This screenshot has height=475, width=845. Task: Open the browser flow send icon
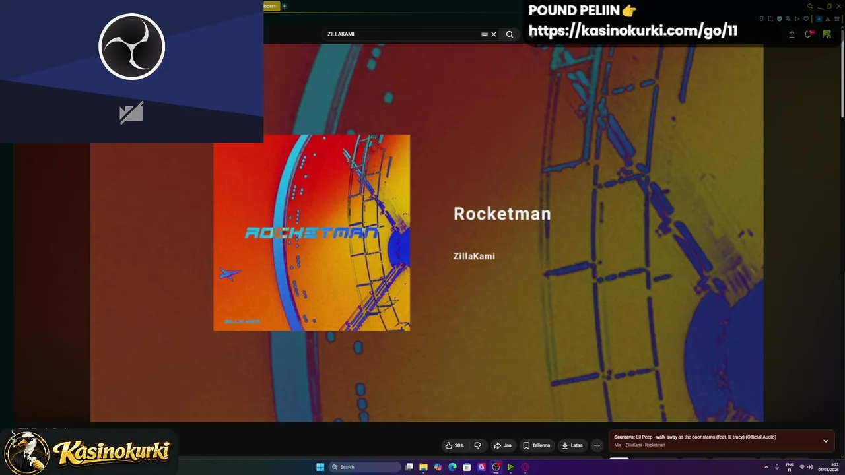click(797, 19)
